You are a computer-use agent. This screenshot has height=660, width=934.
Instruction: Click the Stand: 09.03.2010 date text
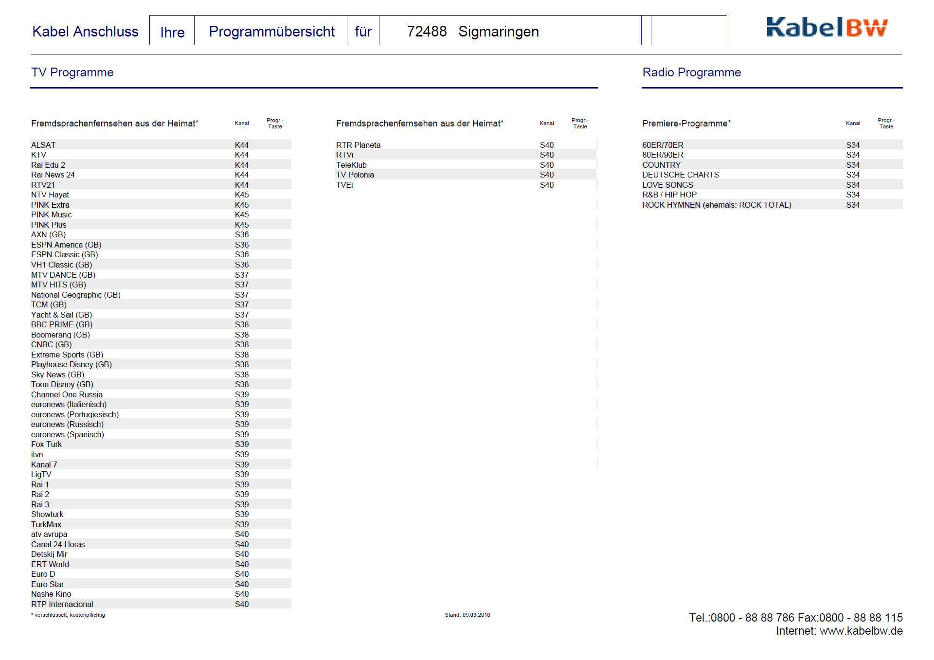(467, 615)
